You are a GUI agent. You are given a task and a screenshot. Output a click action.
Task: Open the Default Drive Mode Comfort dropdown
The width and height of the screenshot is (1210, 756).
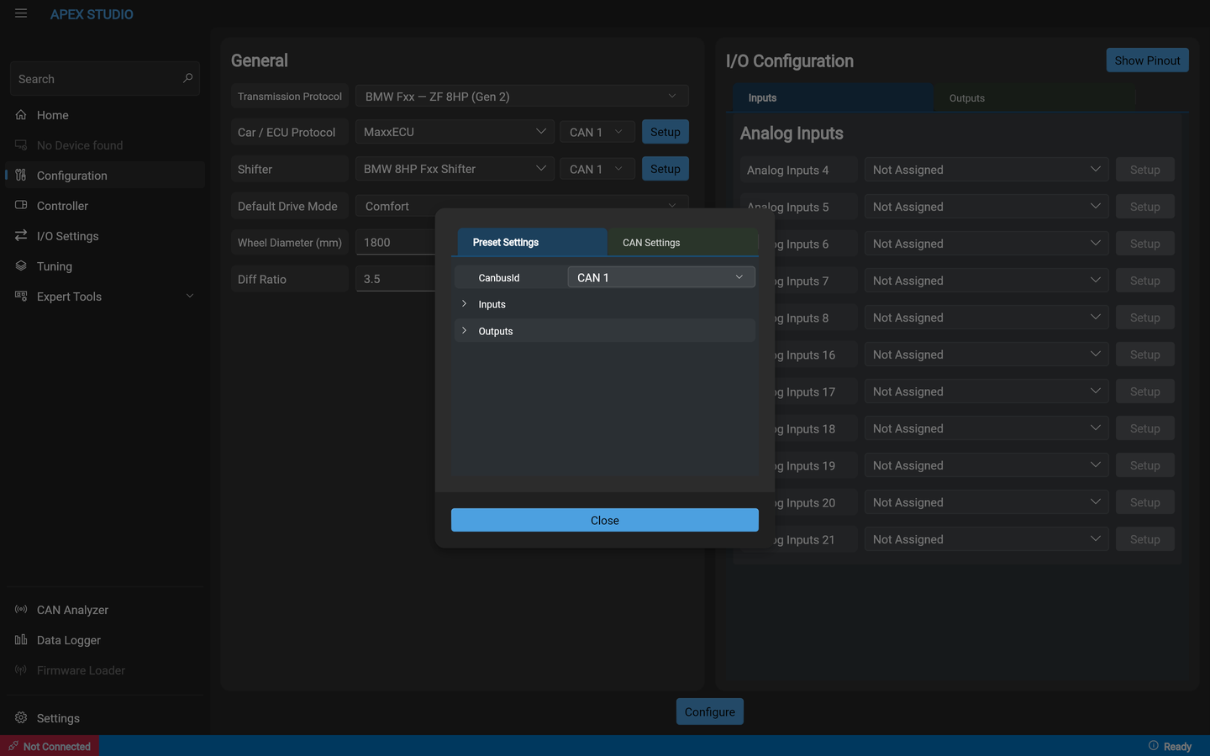point(522,206)
